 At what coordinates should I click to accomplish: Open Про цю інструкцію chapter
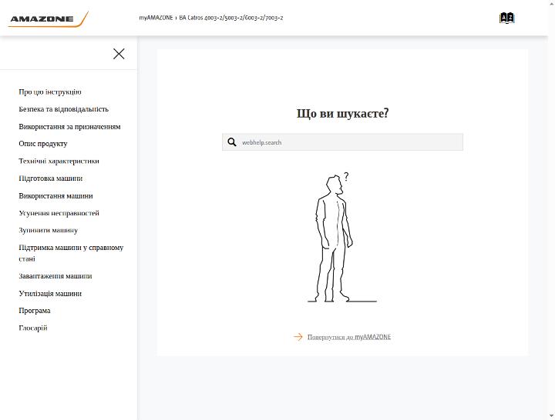[50, 92]
